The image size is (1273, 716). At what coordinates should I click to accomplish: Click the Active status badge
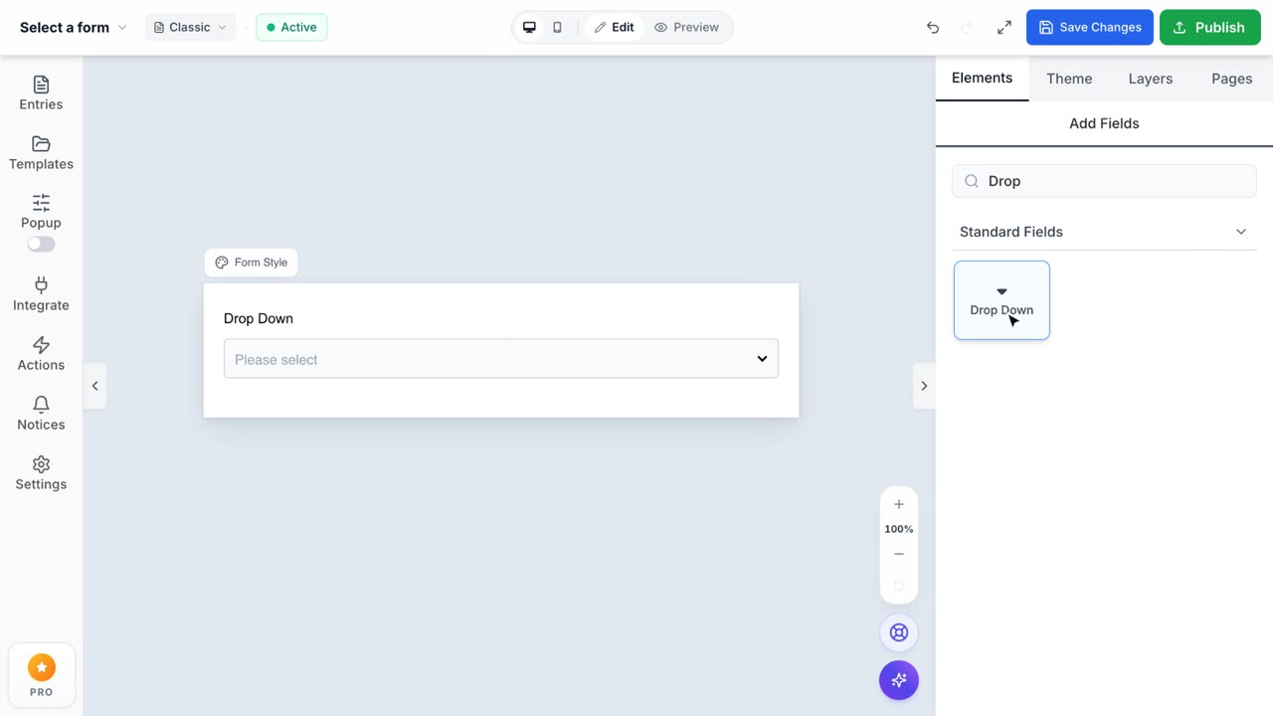[291, 27]
